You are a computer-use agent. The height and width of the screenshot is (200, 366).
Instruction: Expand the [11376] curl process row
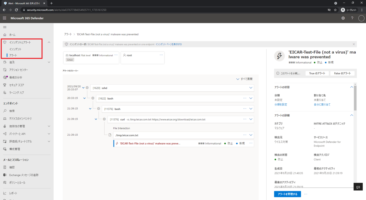[251, 119]
